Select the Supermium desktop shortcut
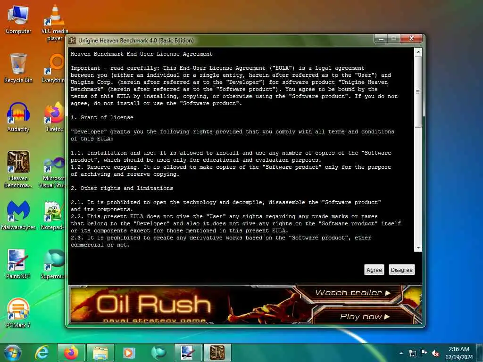 53,264
